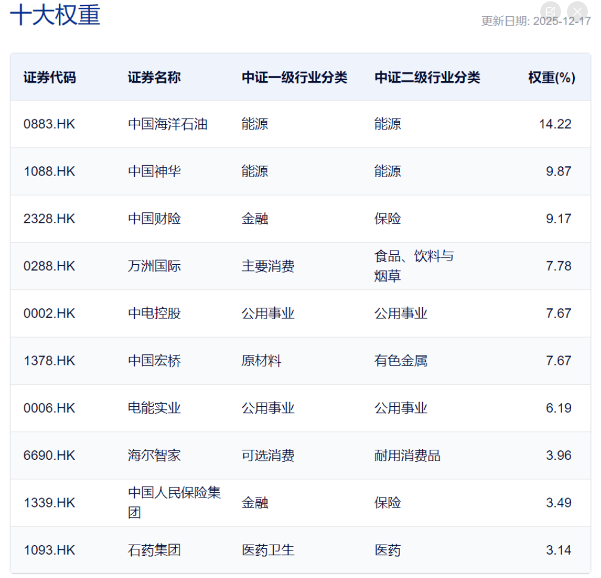The image size is (601, 578).
Task: Select the name 中国神华
Action: (154, 171)
